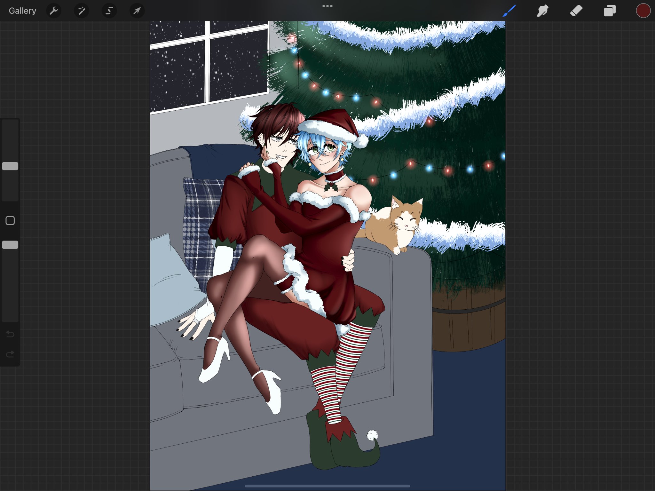Click the brush size slider handle

[x=10, y=166]
